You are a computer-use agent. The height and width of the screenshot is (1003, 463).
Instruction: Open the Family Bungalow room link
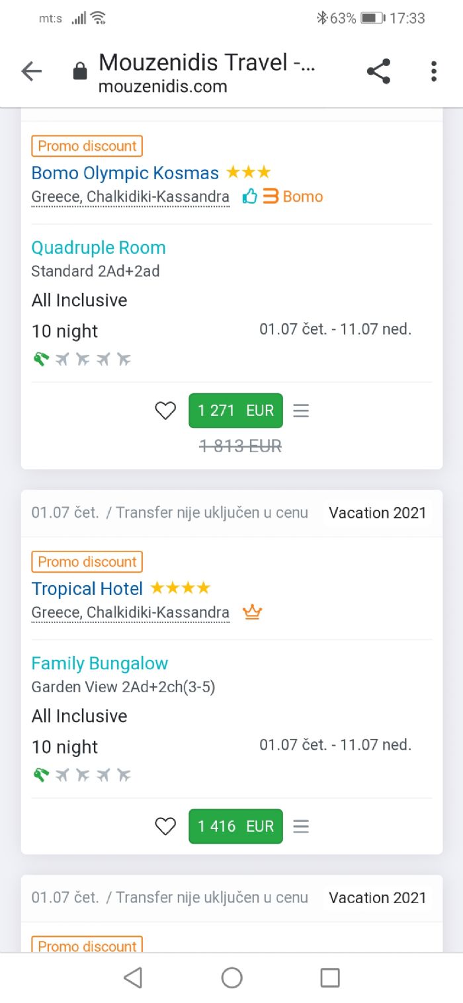100,664
